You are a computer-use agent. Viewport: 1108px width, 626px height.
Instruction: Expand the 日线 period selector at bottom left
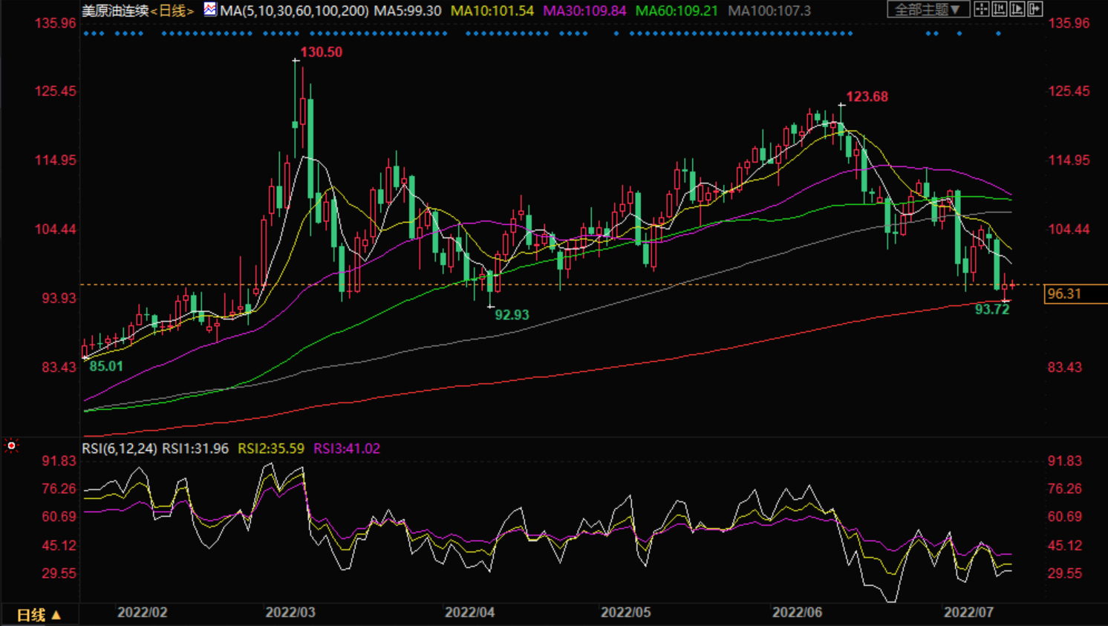39,615
